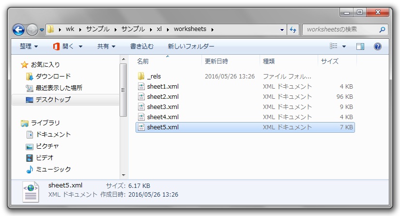The height and width of the screenshot is (216, 400).
Task: Sort by サイズ column header
Action: 330,61
